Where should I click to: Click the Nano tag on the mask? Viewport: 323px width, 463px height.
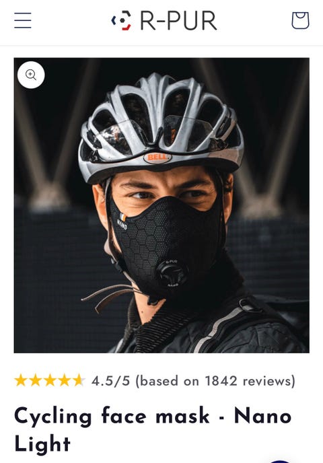122,222
